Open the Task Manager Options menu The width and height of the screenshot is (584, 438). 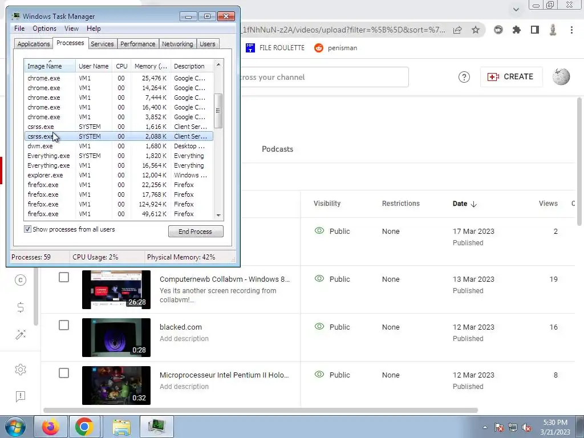pos(44,29)
